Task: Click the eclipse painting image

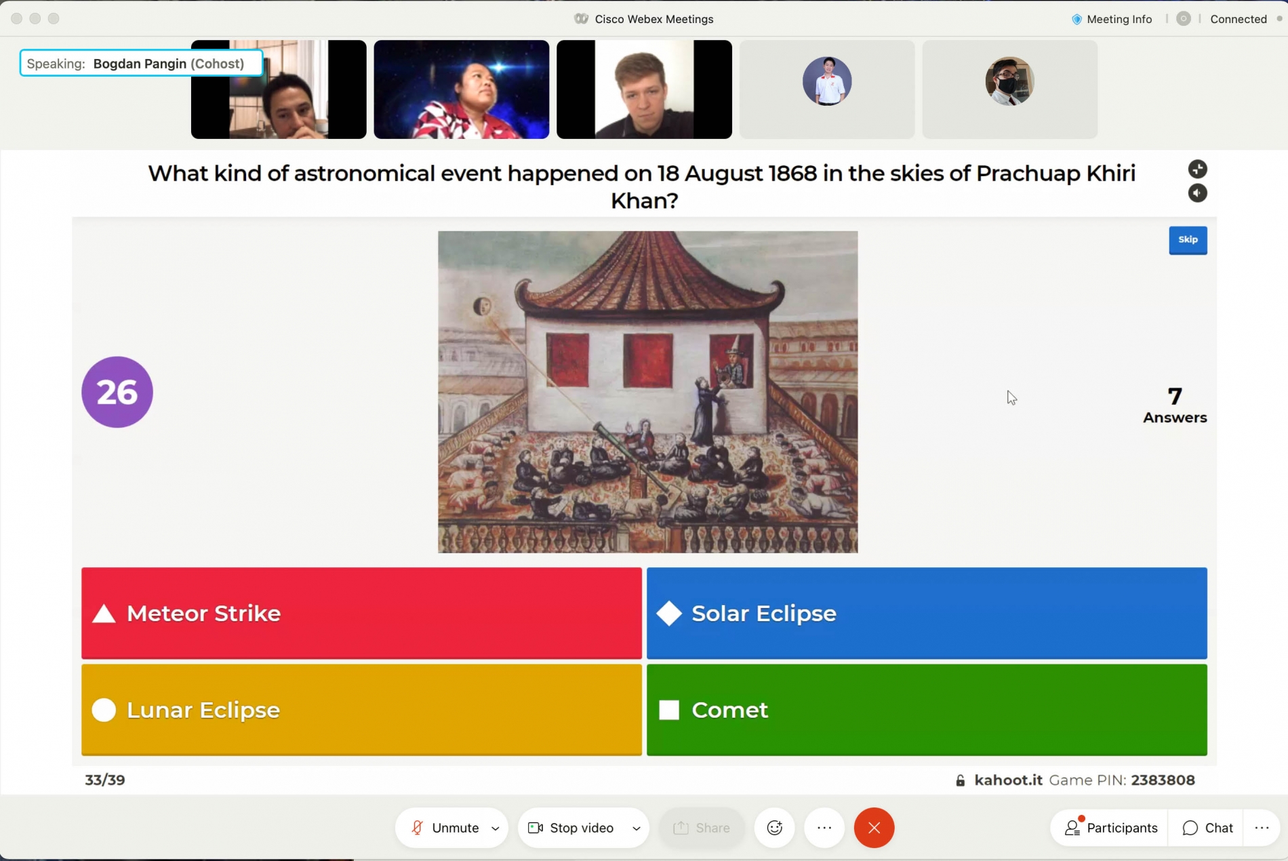Action: tap(647, 392)
